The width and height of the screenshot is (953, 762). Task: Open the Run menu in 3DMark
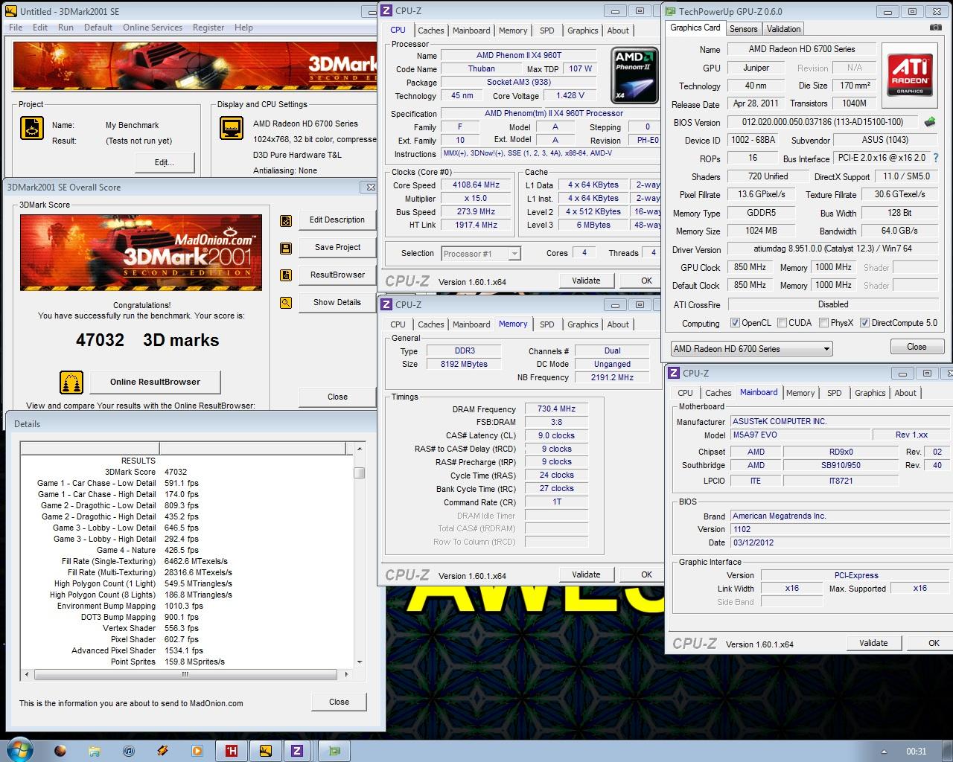click(66, 28)
